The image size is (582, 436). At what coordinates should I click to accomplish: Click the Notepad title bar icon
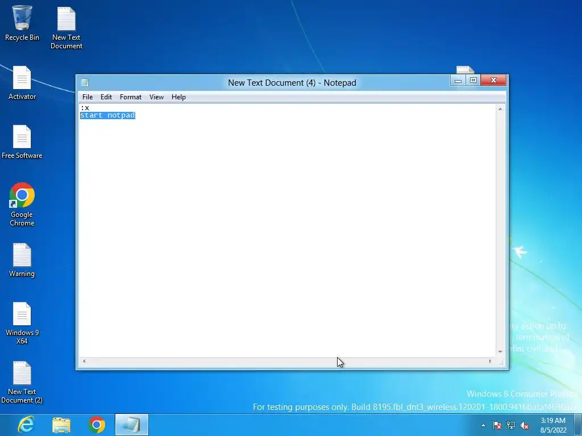(85, 82)
